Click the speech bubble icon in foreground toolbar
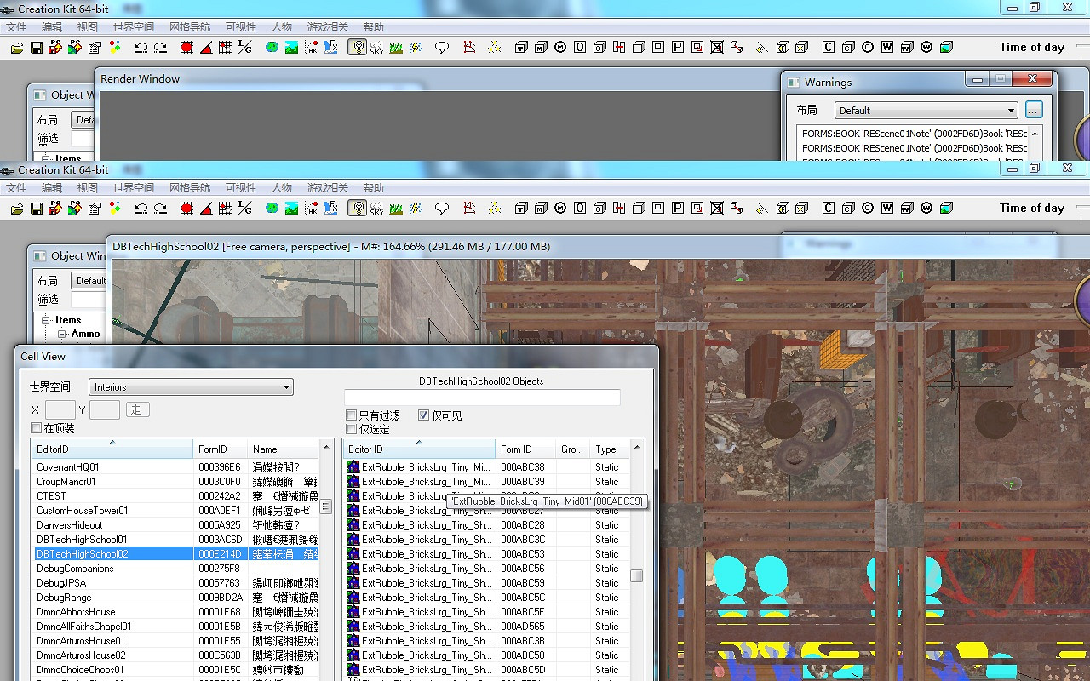 442,208
